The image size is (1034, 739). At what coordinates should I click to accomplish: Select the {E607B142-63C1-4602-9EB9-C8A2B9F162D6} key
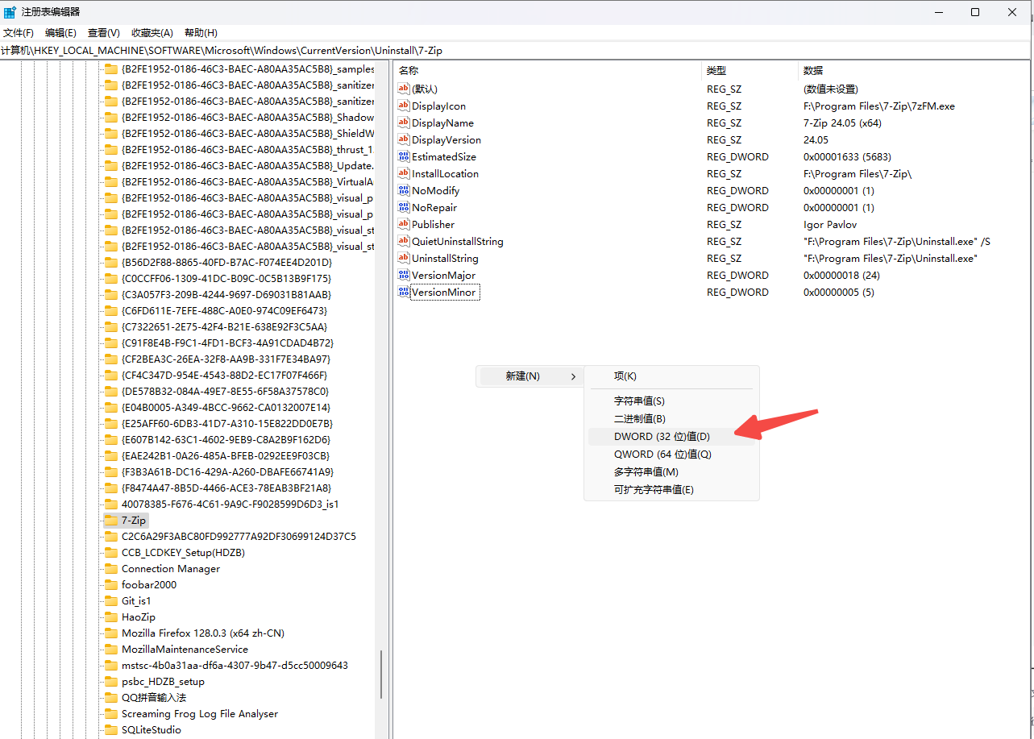pos(226,440)
